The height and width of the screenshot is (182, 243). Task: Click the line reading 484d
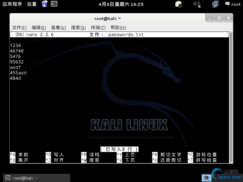15,78
